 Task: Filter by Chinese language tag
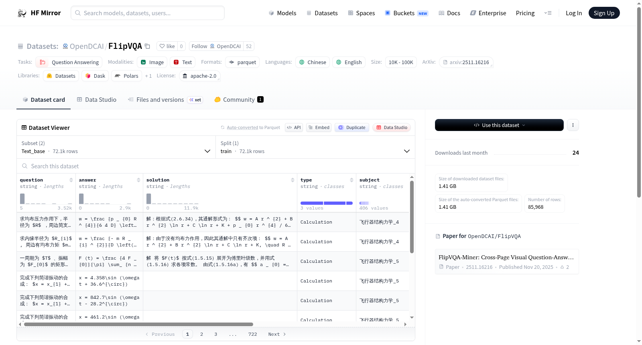point(313,62)
